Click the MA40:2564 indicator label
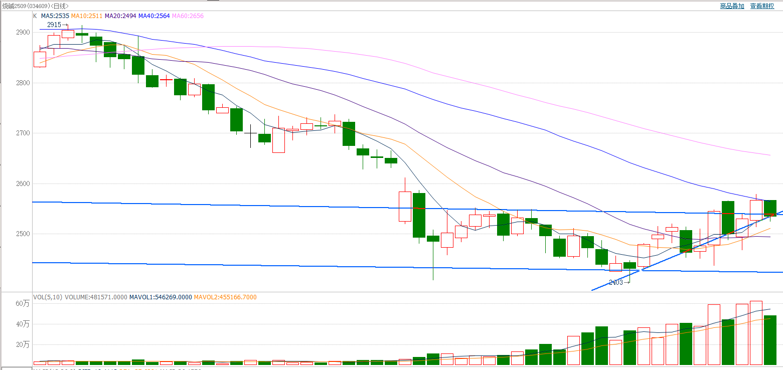The height and width of the screenshot is (370, 783). (x=154, y=16)
